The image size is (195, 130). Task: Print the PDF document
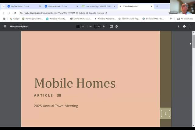pos(184,26)
